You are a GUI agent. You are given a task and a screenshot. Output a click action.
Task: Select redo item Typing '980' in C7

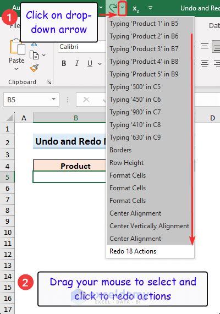150,112
